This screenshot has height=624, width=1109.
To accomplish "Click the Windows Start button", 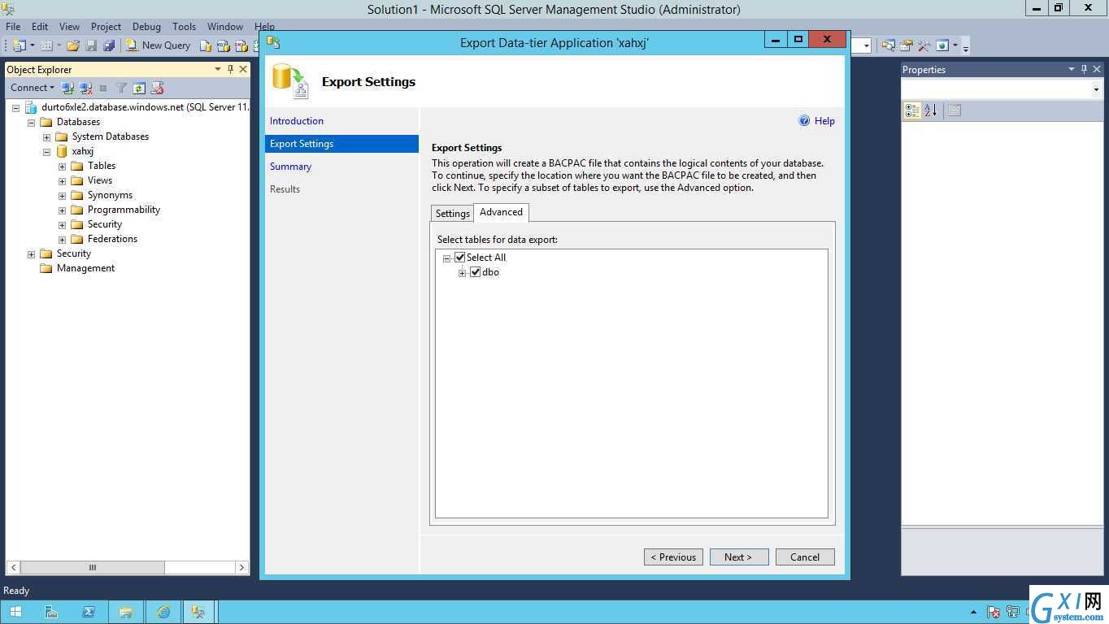I will 15,612.
